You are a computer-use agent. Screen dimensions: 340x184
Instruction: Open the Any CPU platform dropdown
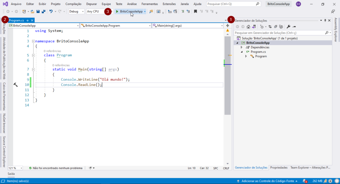(99, 12)
